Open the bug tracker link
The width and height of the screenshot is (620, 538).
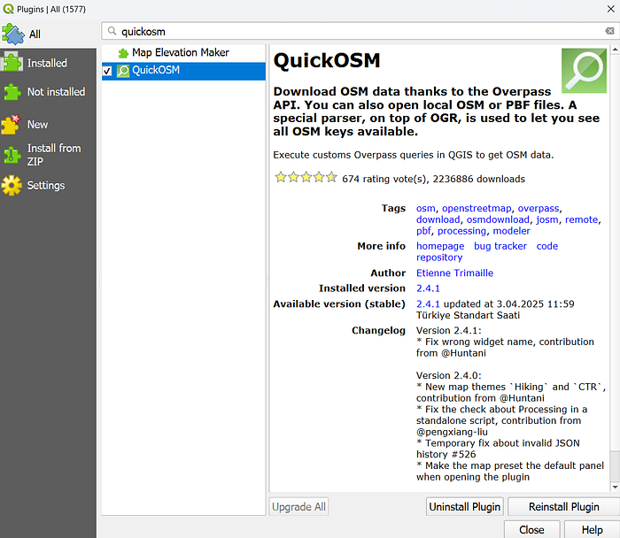(500, 246)
